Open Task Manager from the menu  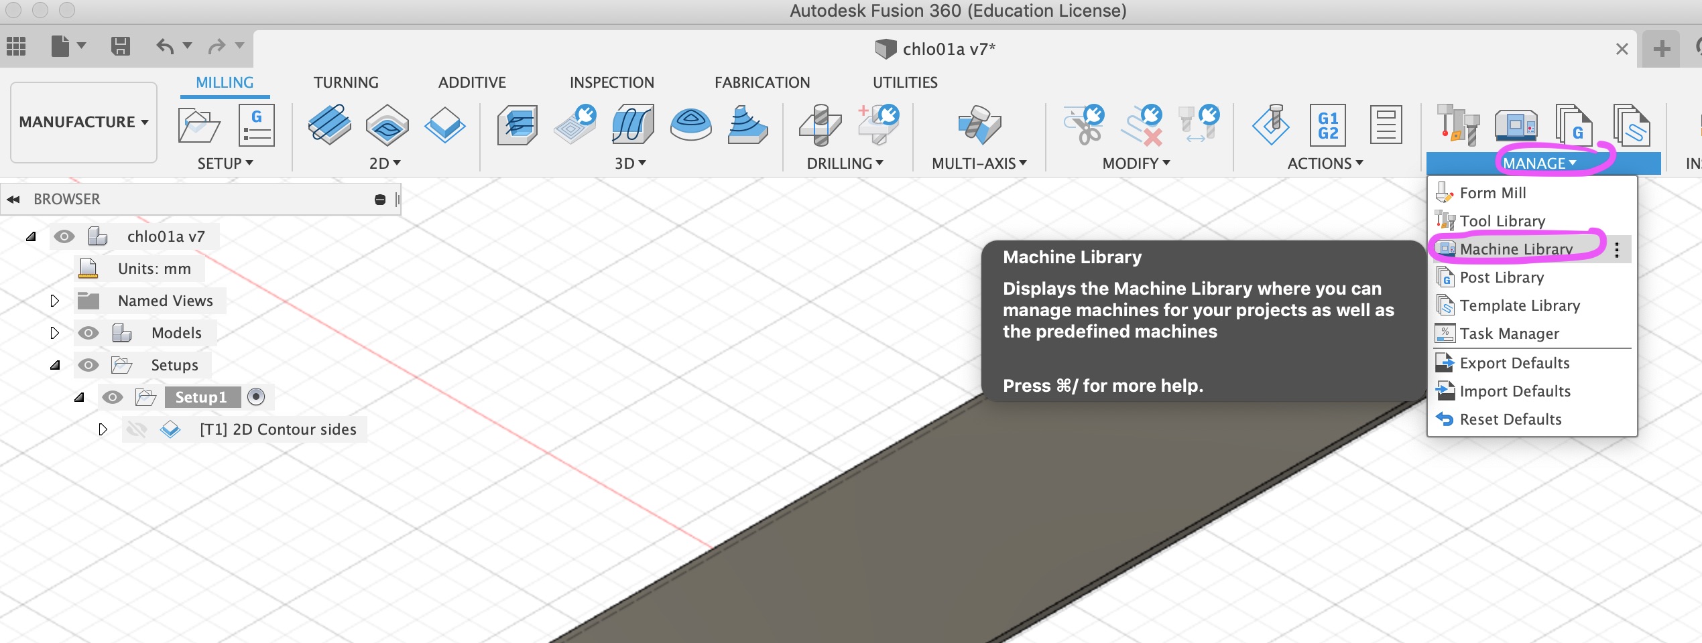[1532, 334]
